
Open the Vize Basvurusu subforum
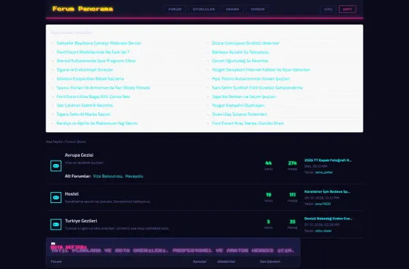[x=108, y=176]
